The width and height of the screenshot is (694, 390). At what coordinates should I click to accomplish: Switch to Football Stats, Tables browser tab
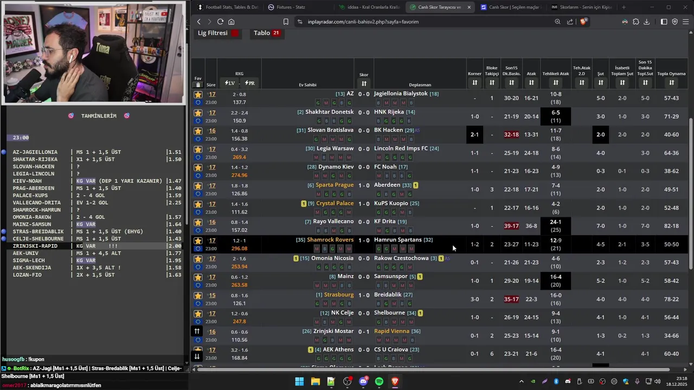228,7
